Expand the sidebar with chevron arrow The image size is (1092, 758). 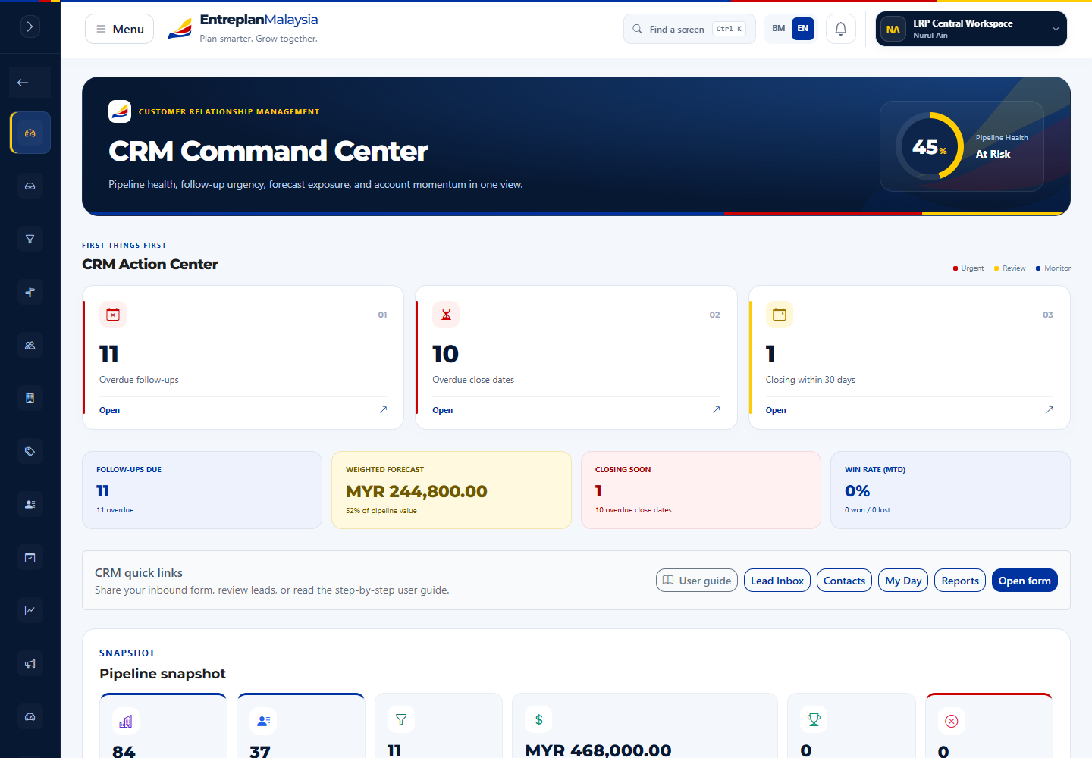(30, 27)
